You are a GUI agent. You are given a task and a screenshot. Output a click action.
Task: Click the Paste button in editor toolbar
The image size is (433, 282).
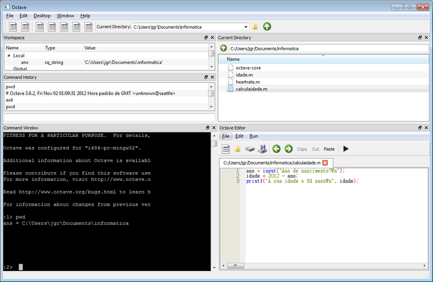[329, 149]
